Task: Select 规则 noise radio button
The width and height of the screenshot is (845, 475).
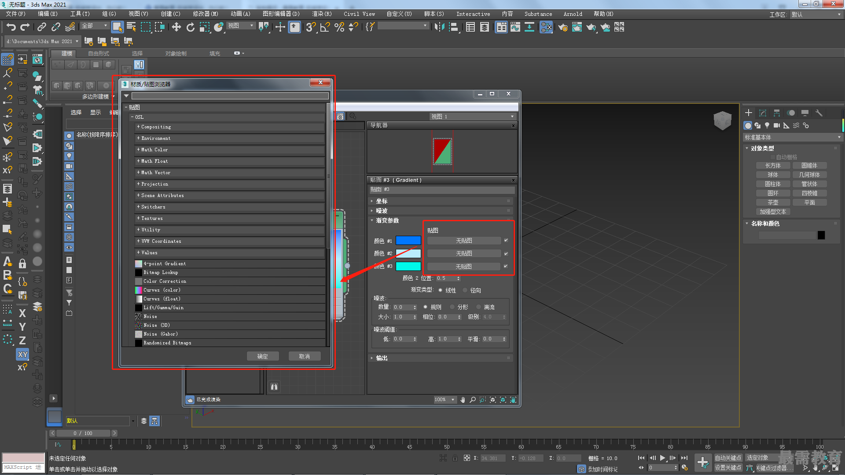Action: (x=425, y=307)
